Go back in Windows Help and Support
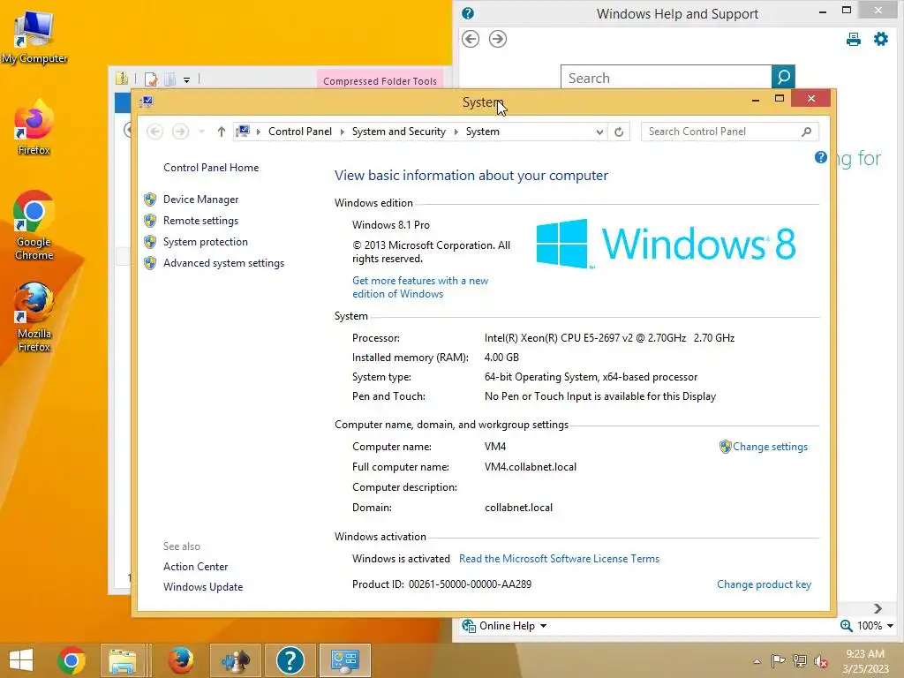This screenshot has height=678, width=904. pos(471,39)
